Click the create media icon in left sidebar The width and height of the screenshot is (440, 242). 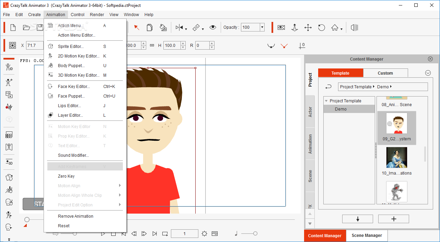click(x=9, y=95)
